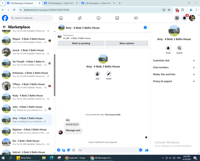This screenshot has height=161, width=200.
Task: Open Rudy's conversation
Action: (26, 97)
